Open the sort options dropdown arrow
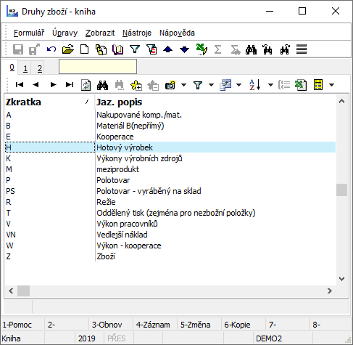Viewport: 353px width, 345px height. 271,85
